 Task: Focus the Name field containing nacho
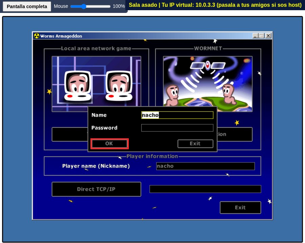pyautogui.click(x=177, y=115)
